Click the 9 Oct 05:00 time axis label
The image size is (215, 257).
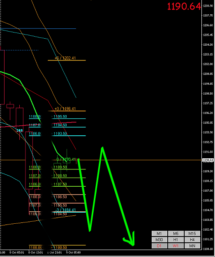[74, 252]
